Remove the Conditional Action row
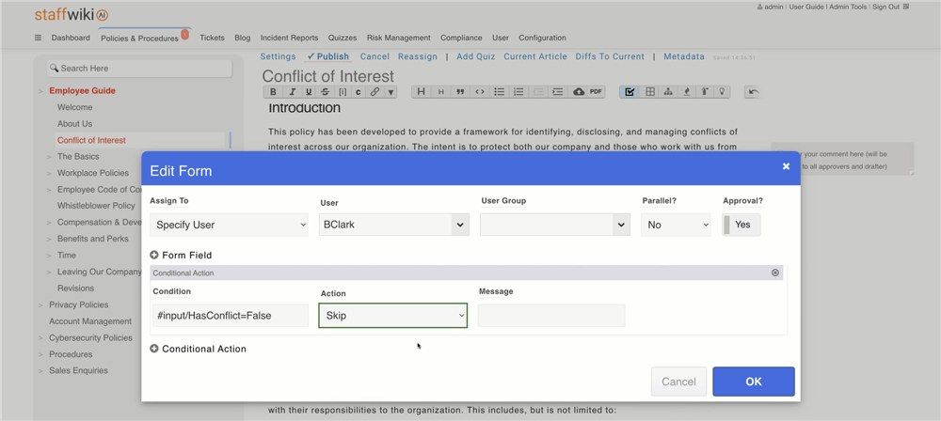This screenshot has height=421, width=941. pyautogui.click(x=775, y=273)
